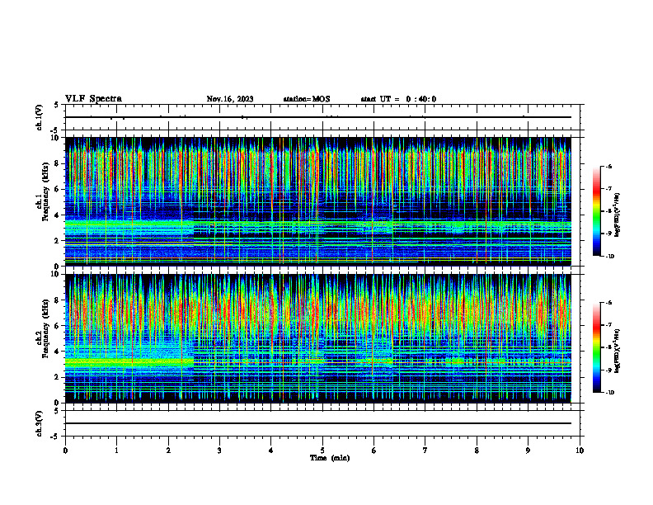
Task: Click the ch.2 color scale's log(PSD) unit label
Action: click(x=618, y=351)
